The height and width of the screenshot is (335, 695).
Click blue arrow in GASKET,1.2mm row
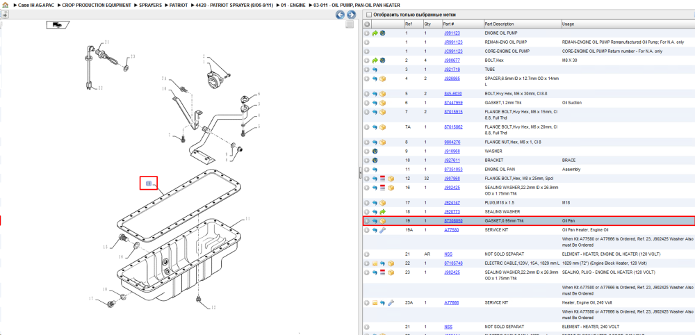[375, 103]
